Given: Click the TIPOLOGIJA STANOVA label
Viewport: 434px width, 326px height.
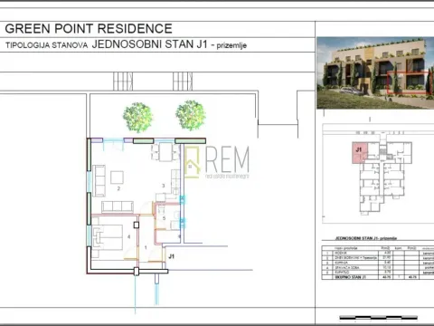Looking at the screenshot, I should pyautogui.click(x=47, y=45).
